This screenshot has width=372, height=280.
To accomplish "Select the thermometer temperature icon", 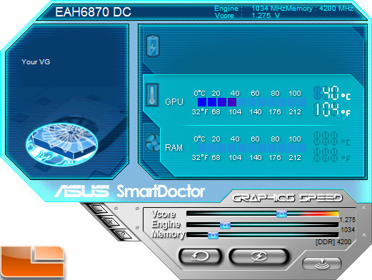I will 152,95.
